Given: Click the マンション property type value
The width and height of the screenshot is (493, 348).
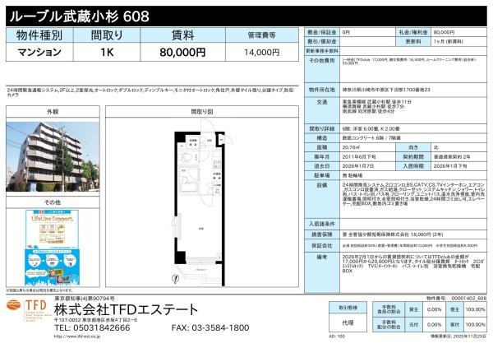Looking at the screenshot, I should (39, 52).
